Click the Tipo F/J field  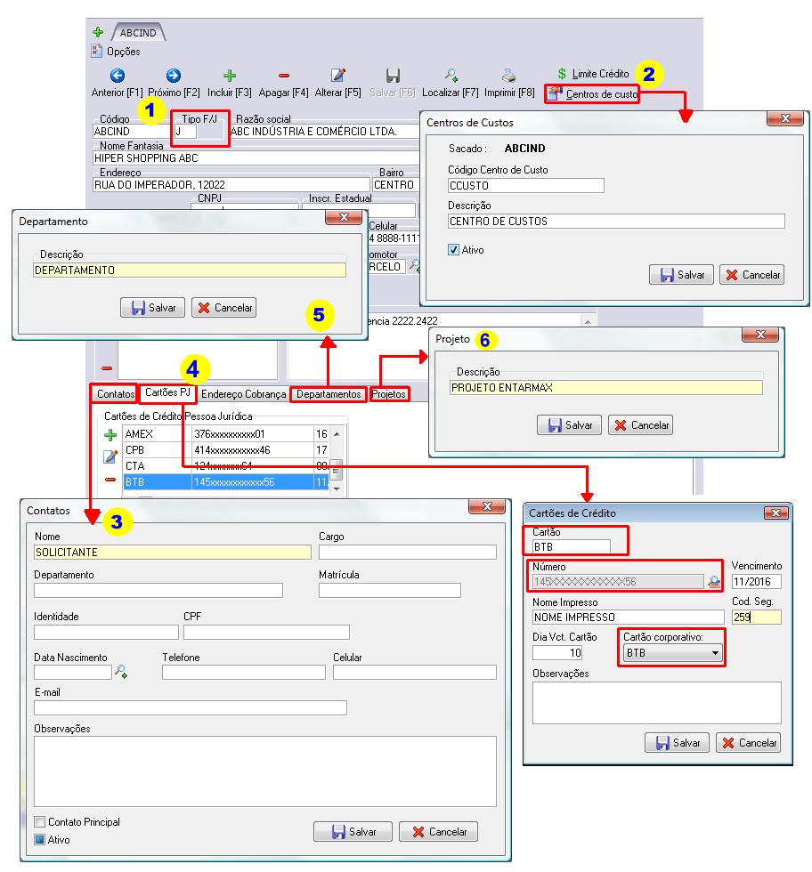[185, 132]
